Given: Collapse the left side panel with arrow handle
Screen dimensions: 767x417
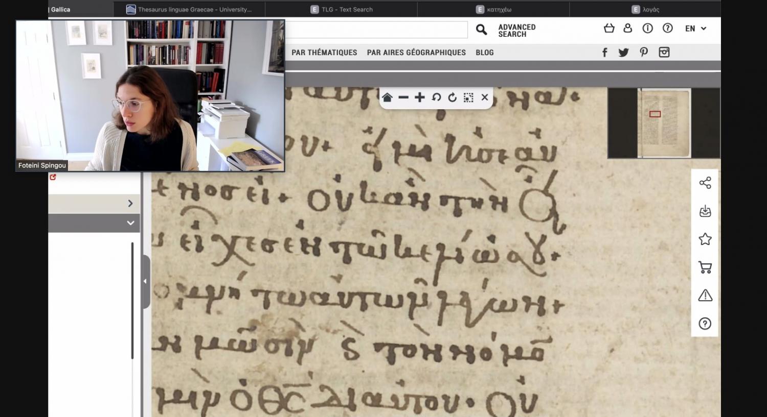Looking at the screenshot, I should [x=145, y=281].
